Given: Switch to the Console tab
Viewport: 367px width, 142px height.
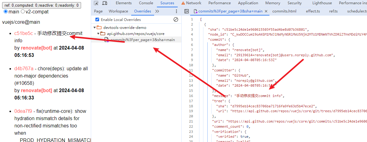Looking at the screenshot, I should [146, 3].
